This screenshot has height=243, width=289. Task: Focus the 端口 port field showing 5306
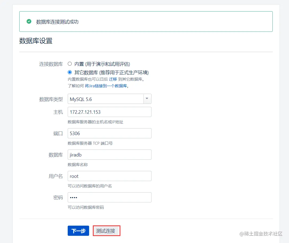pos(109,133)
